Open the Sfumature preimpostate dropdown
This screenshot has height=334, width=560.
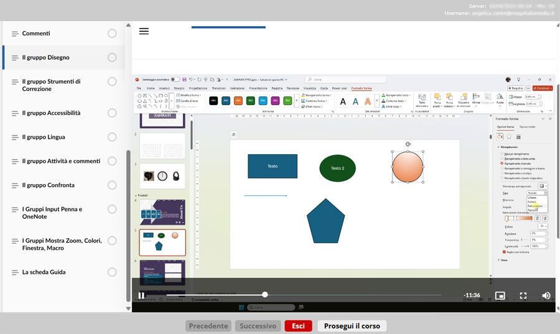543,185
